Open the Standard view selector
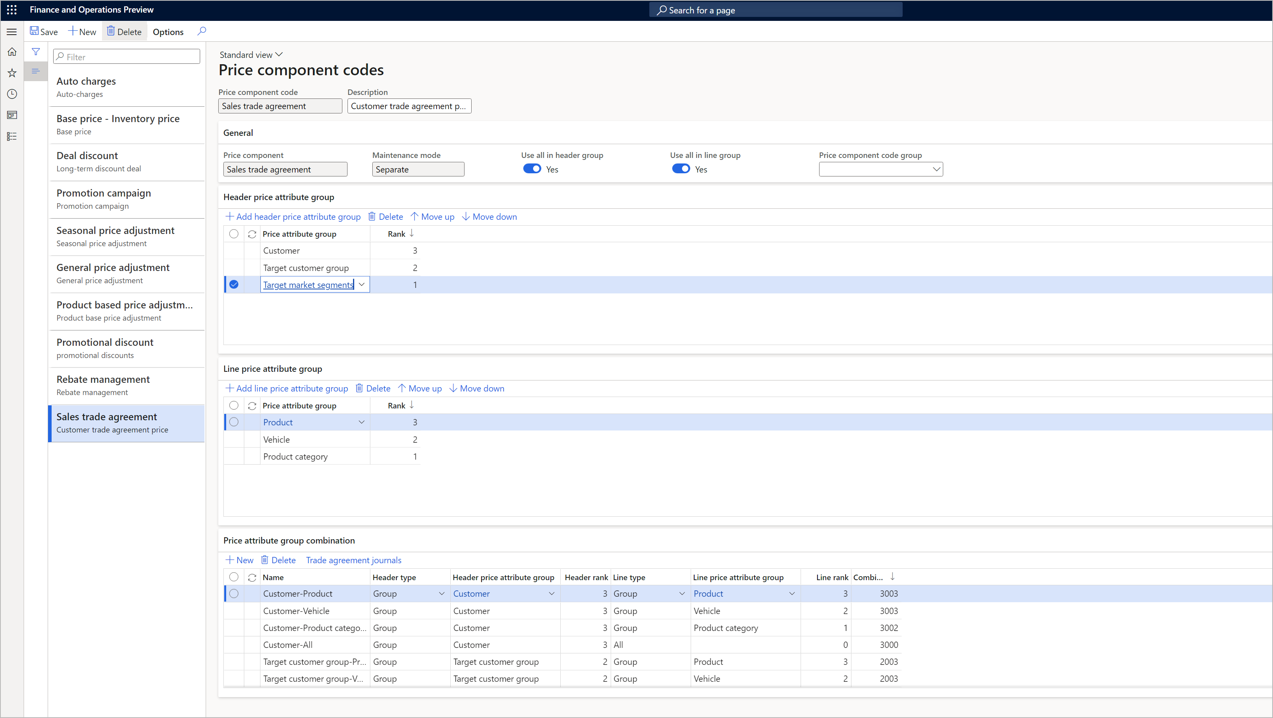 [x=250, y=54]
